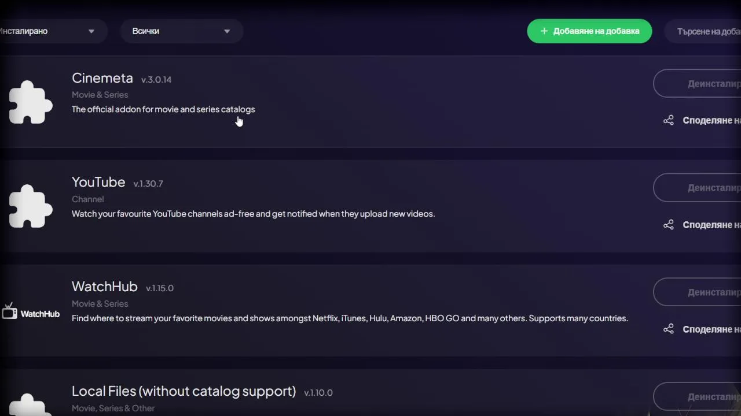Select the Cinemeta addon title
Image resolution: width=741 pixels, height=416 pixels.
coord(102,78)
